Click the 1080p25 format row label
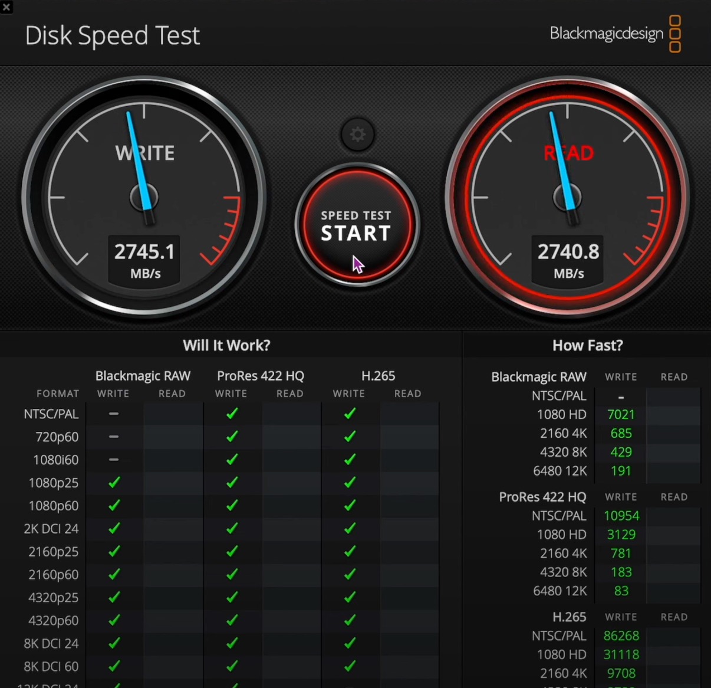Viewport: 711px width, 688px height. point(53,483)
